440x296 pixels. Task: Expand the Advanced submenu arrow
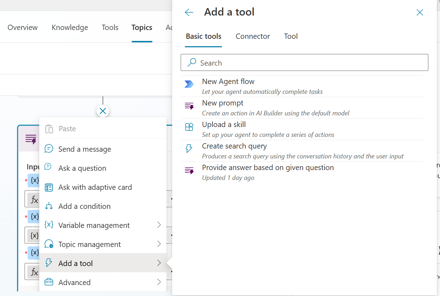coord(159,282)
